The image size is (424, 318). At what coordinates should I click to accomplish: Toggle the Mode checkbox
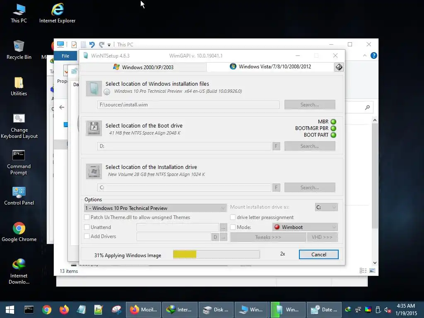(233, 227)
